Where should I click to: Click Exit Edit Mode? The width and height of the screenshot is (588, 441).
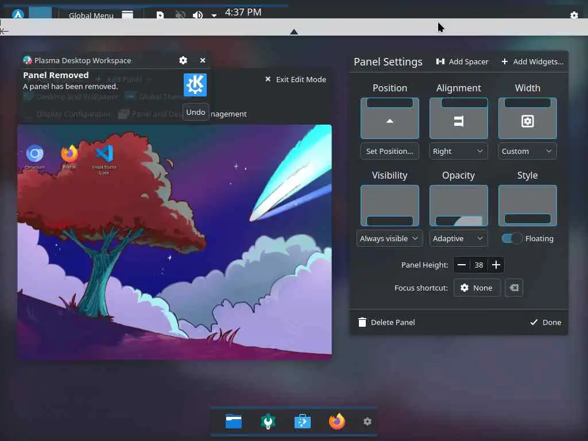point(296,79)
